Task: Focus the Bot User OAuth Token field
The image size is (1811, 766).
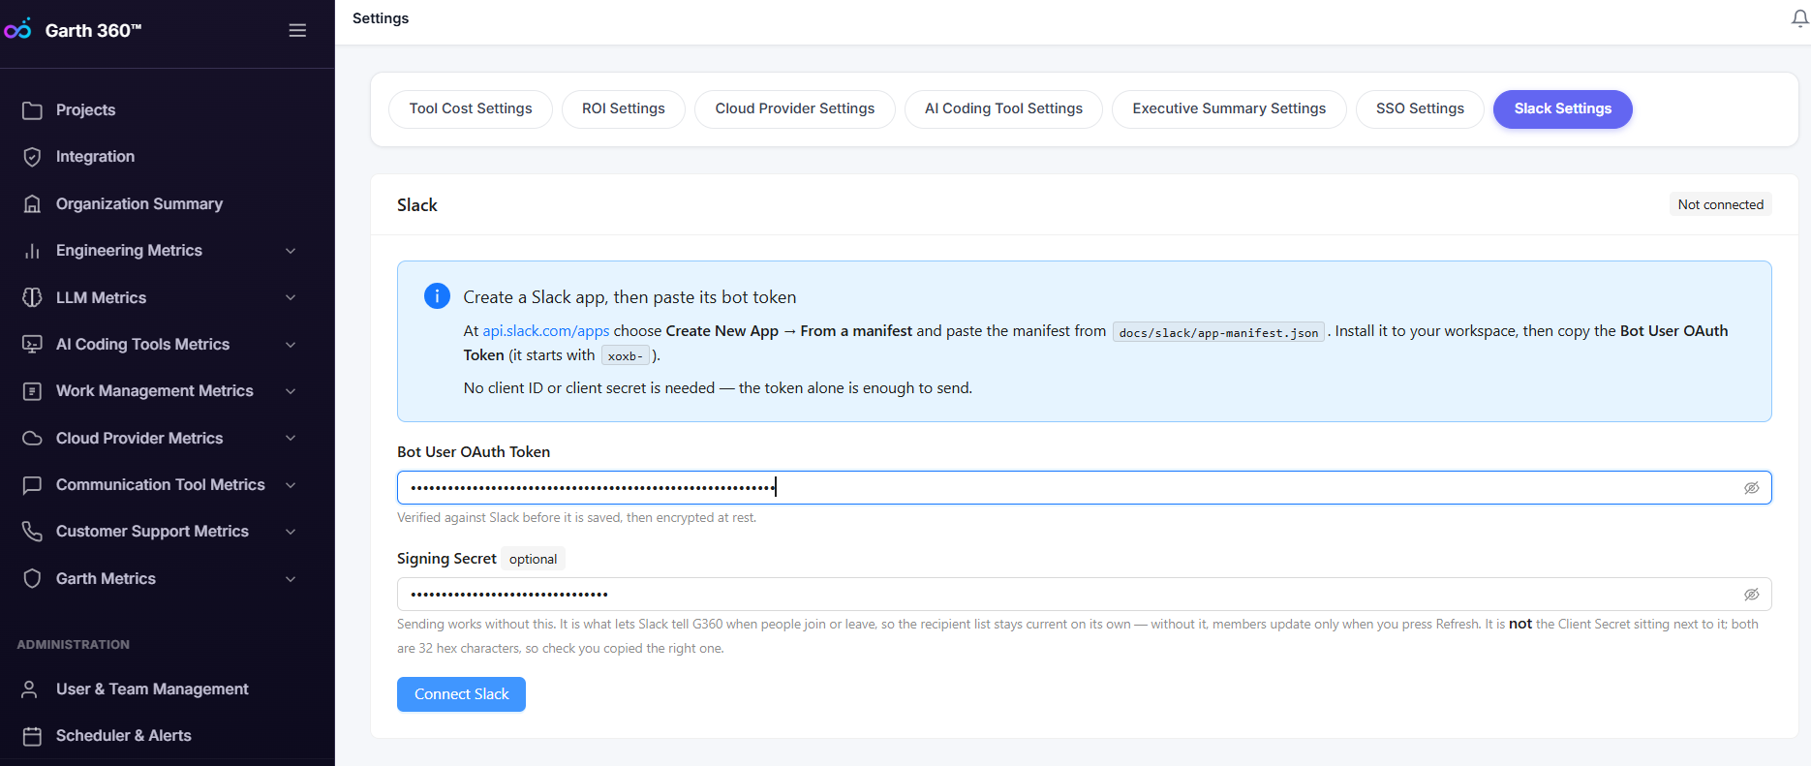Action: coord(1085,488)
